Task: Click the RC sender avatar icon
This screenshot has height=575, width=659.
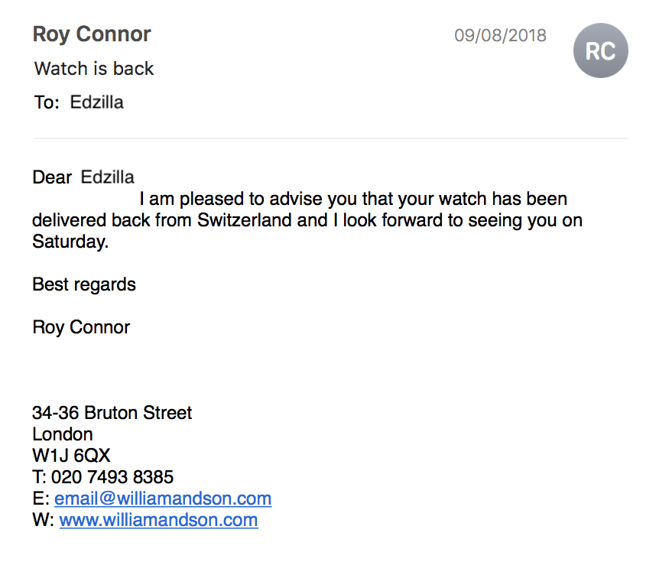Action: (x=601, y=50)
